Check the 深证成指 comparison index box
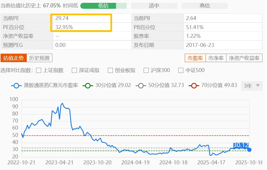This screenshot has height=170, width=267. [74, 70]
